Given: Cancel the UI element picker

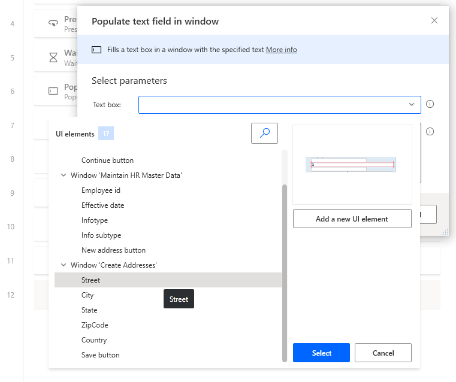Looking at the screenshot, I should (x=383, y=353).
